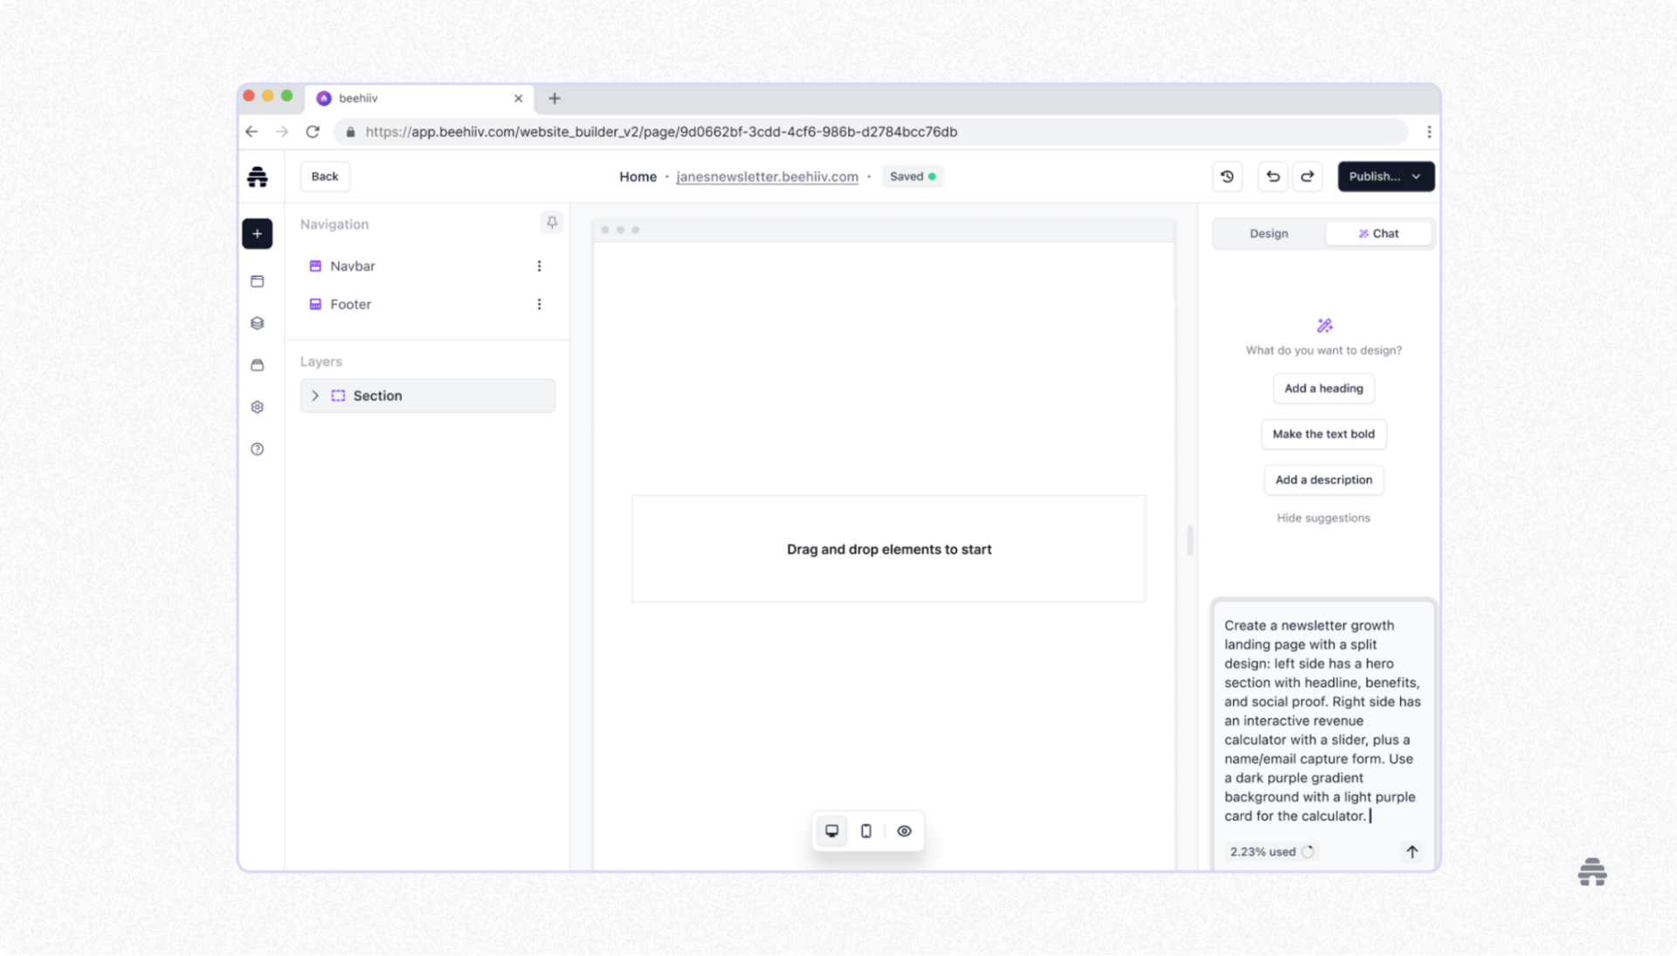Switch to mobile preview mode
1677x956 pixels.
866,831
